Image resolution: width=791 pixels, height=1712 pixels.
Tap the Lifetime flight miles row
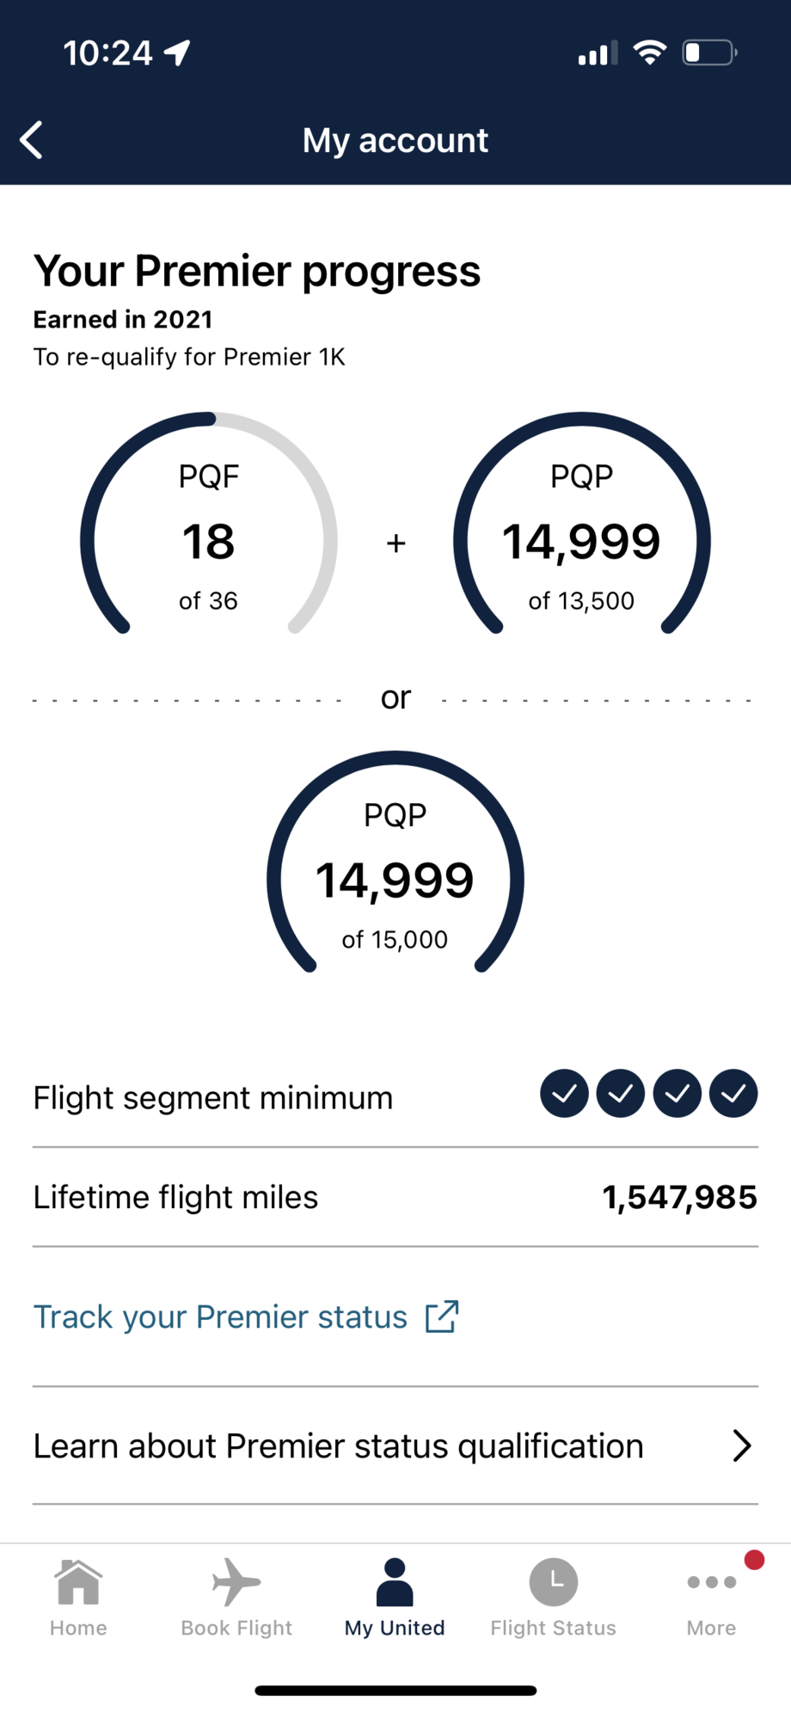tap(395, 1197)
